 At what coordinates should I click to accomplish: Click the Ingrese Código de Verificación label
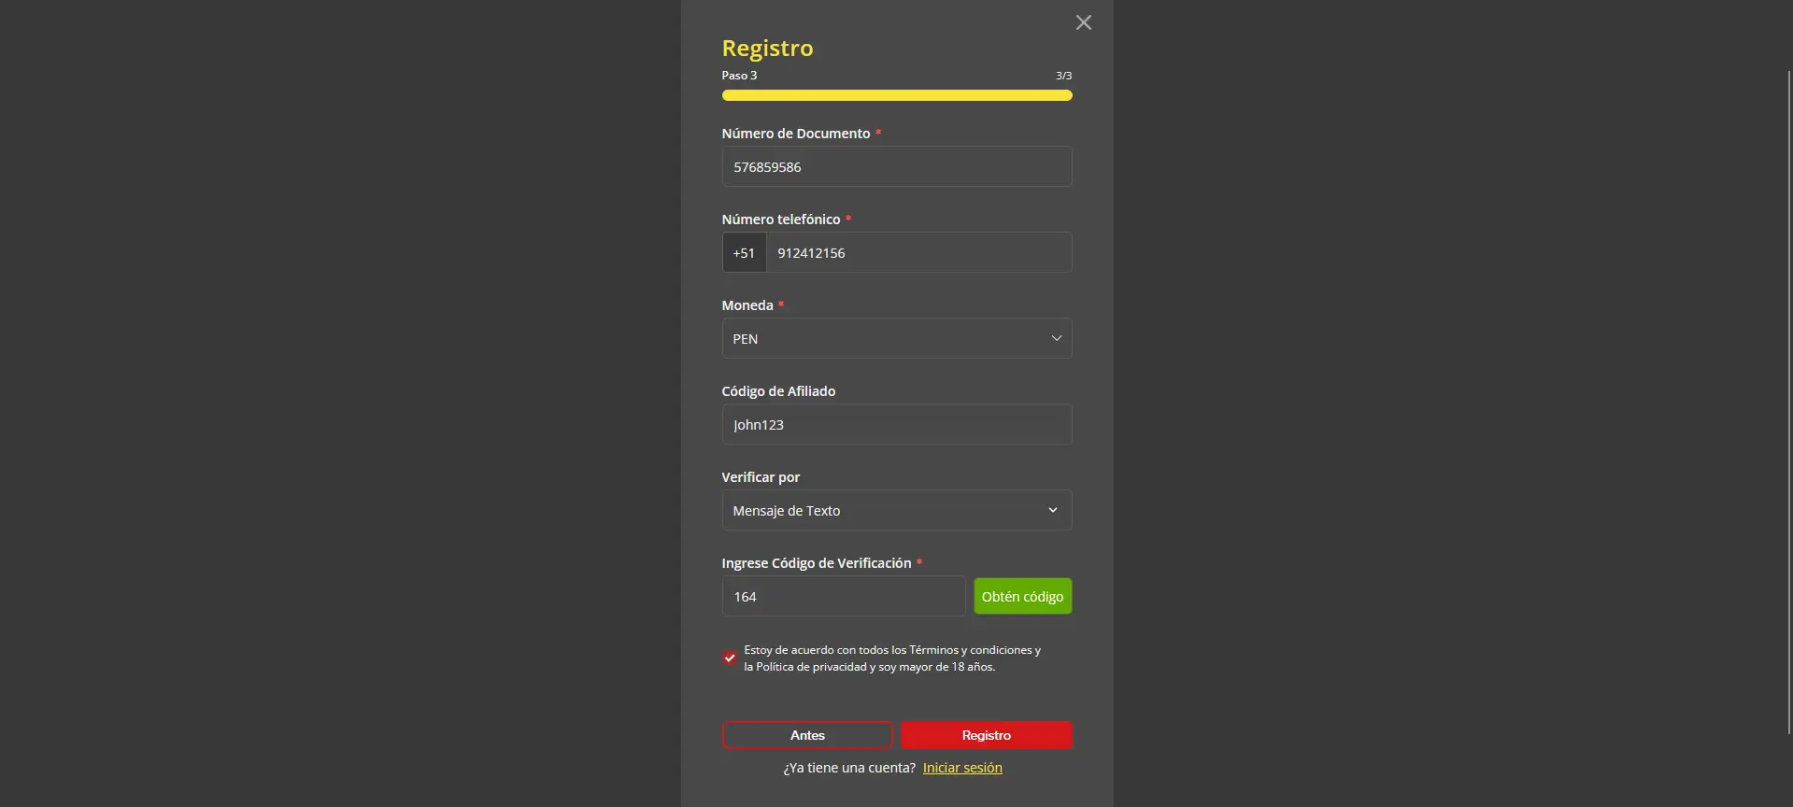click(x=816, y=563)
